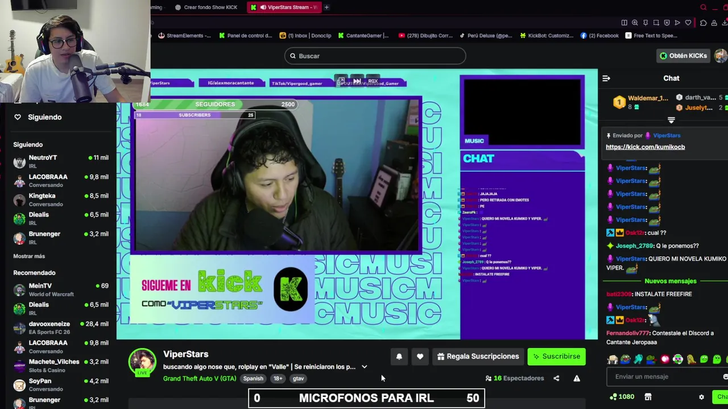Image resolution: width=728 pixels, height=409 pixels.
Task: Click the 18+ tag
Action: 278,378
